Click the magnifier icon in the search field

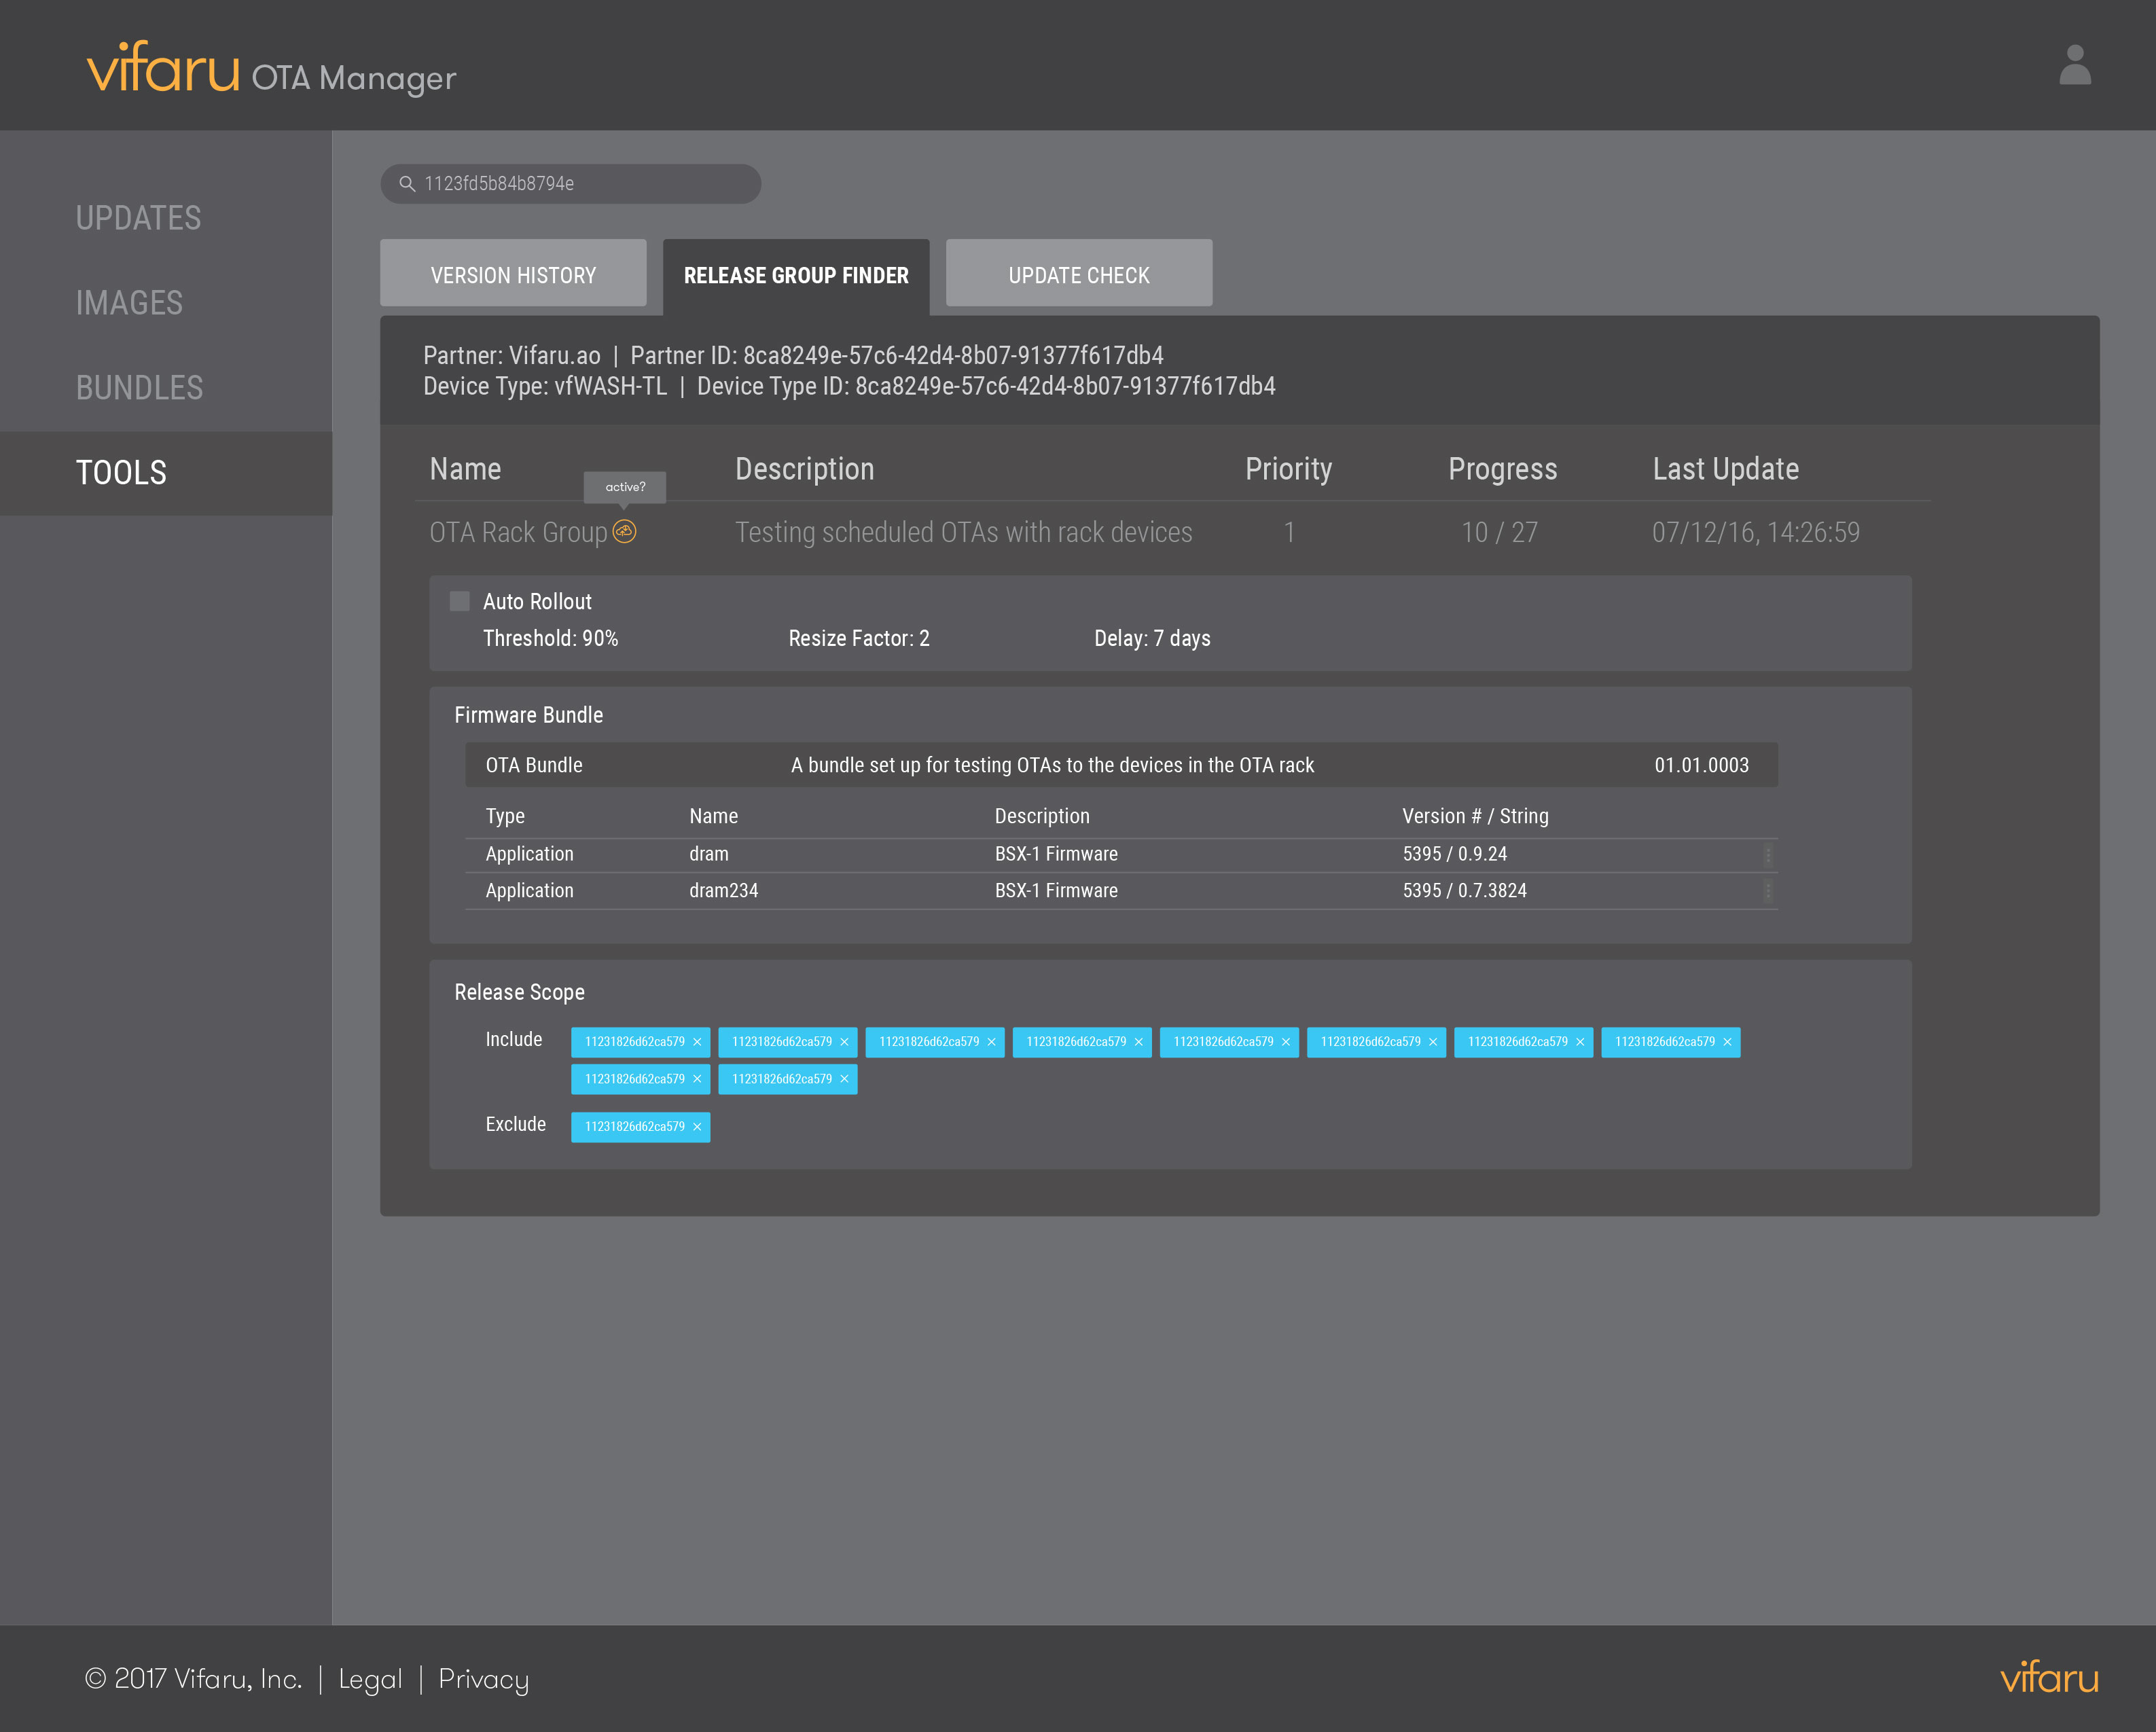pyautogui.click(x=407, y=184)
